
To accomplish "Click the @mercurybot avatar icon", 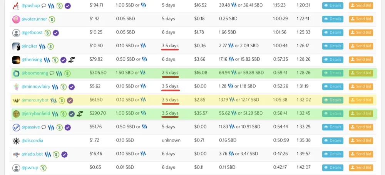I will point(16,100).
